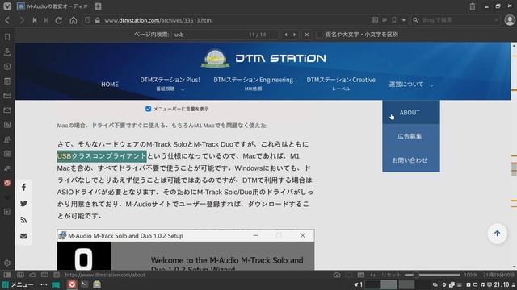Toggle the case-sensitive search checkbox
This screenshot has height=290, width=517.
(319, 35)
